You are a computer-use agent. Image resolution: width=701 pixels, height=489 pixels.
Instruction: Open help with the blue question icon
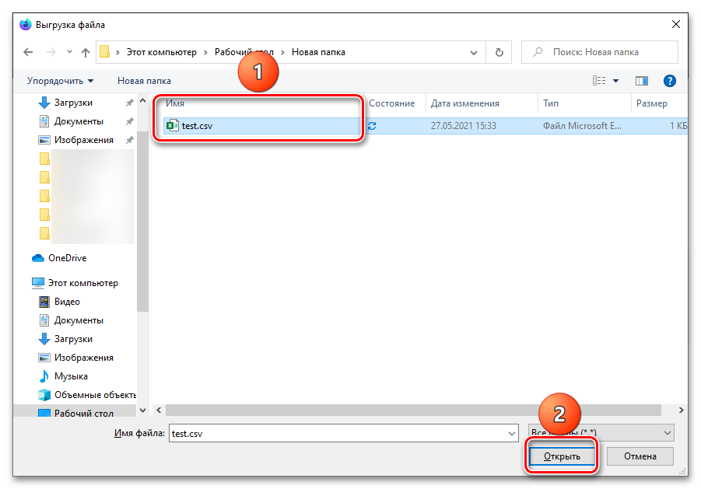click(x=669, y=81)
